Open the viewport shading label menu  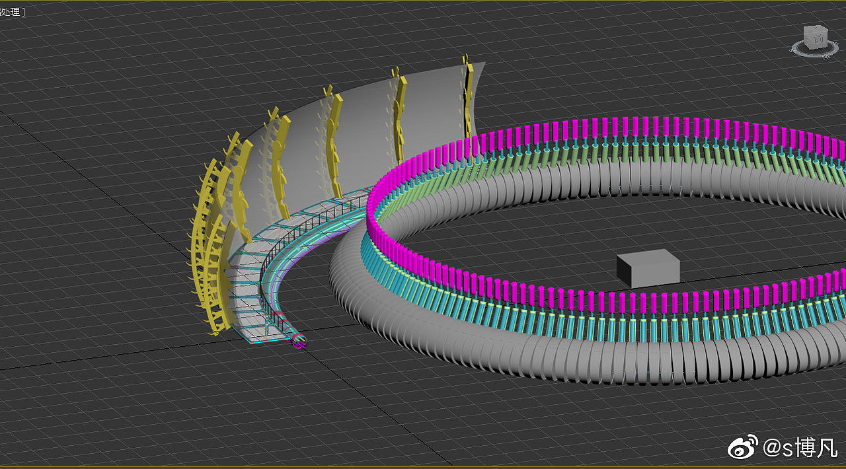(12, 12)
